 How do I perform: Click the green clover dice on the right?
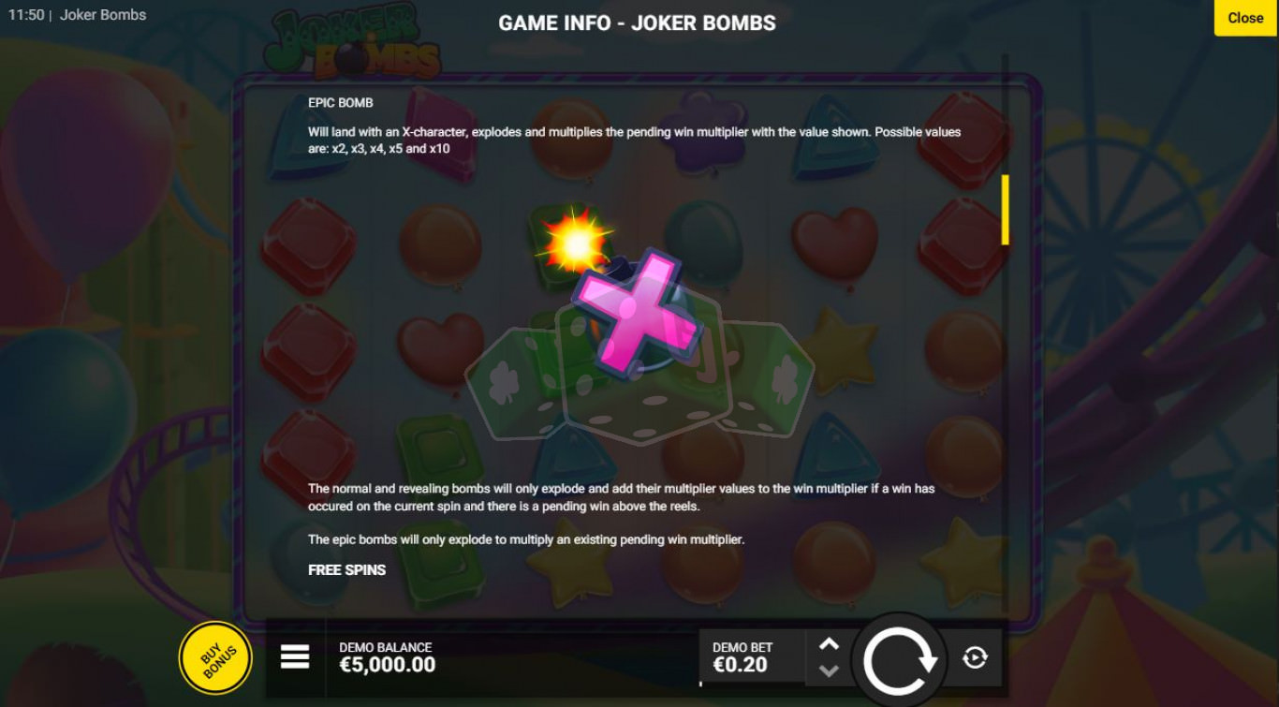click(x=766, y=377)
